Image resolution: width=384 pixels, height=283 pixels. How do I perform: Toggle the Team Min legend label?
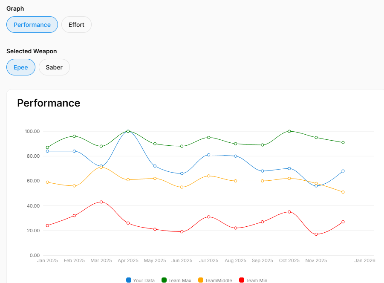point(256,280)
